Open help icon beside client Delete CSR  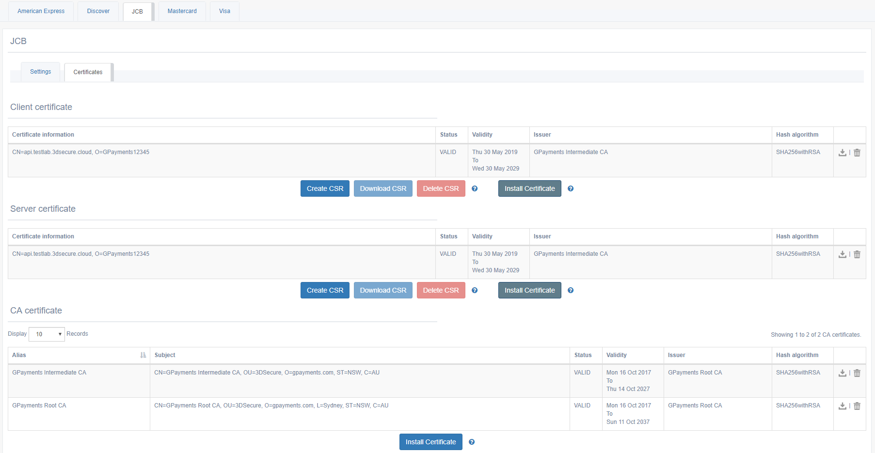(x=475, y=188)
